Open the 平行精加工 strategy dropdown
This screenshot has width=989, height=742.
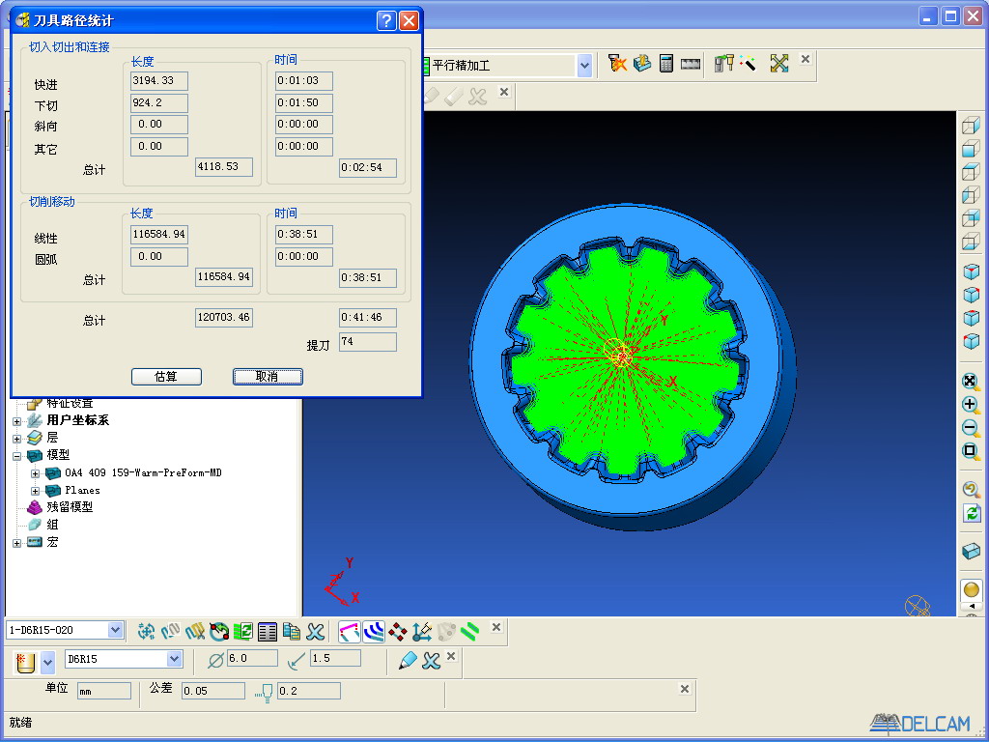click(584, 65)
